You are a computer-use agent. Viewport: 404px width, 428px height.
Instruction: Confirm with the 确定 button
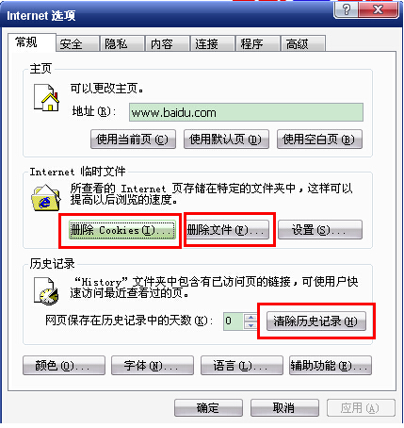[x=208, y=408]
